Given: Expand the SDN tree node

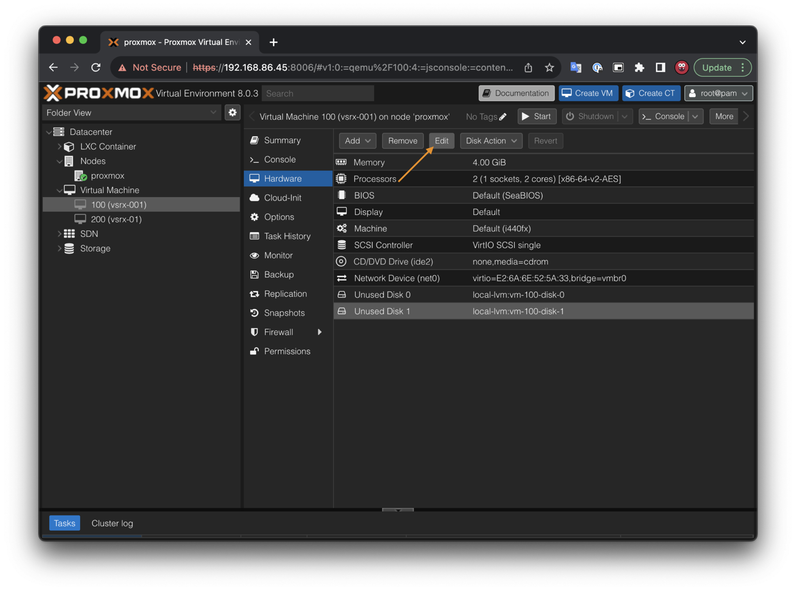Looking at the screenshot, I should (x=59, y=234).
